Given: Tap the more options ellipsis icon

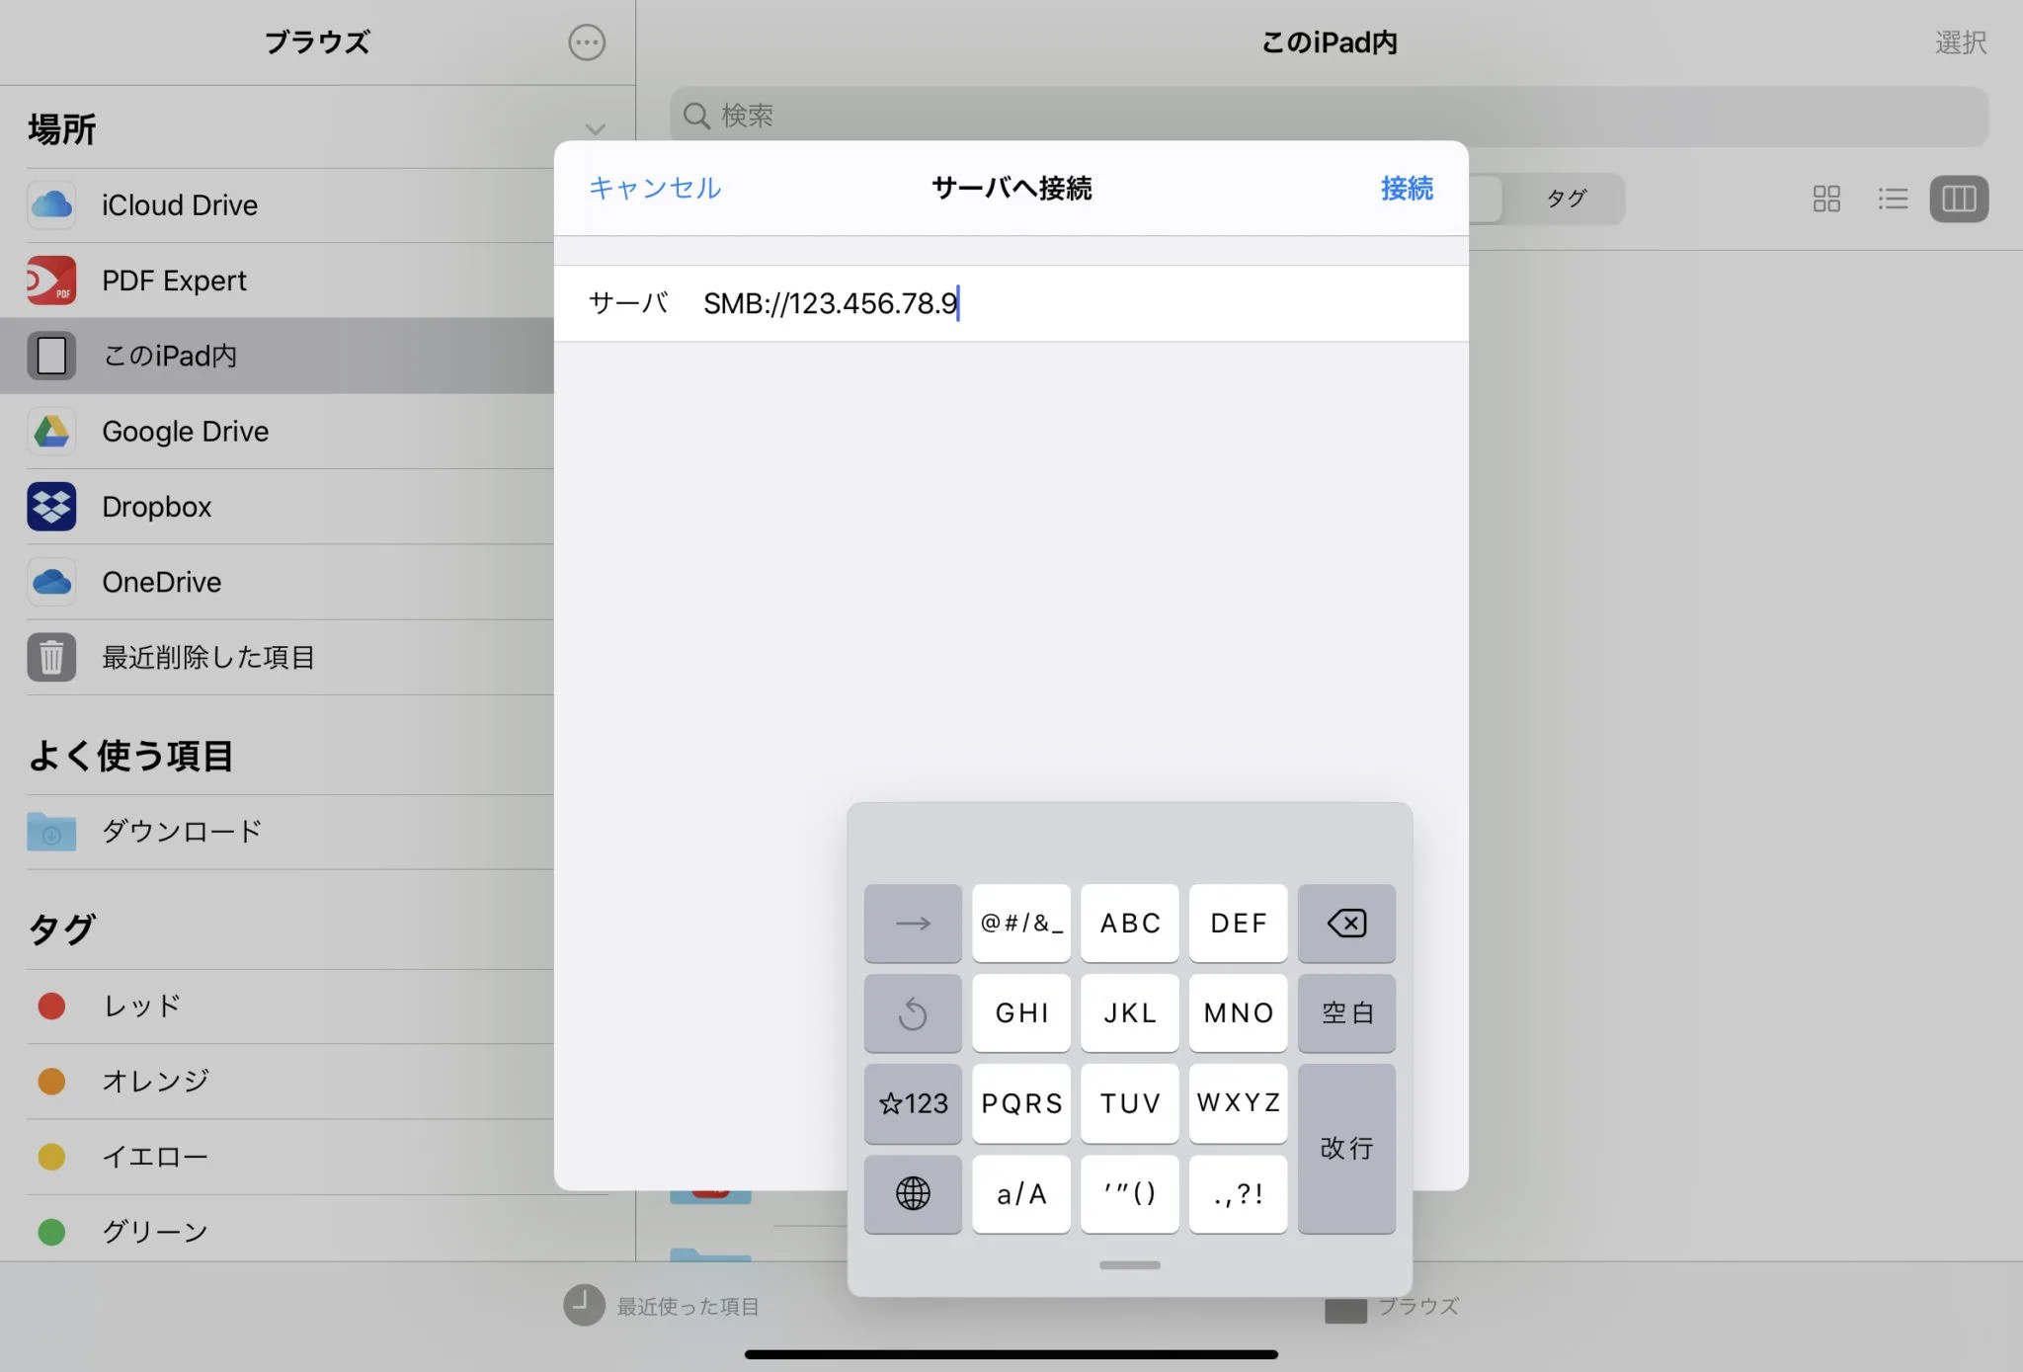Looking at the screenshot, I should [586, 42].
